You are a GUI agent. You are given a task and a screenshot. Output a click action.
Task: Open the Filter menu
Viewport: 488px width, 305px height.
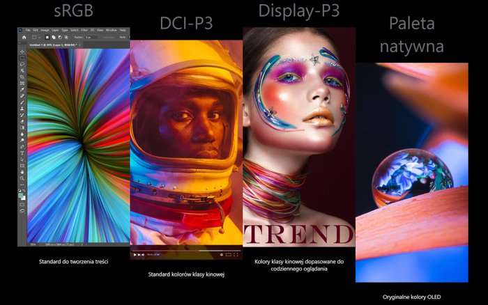pyautogui.click(x=84, y=30)
